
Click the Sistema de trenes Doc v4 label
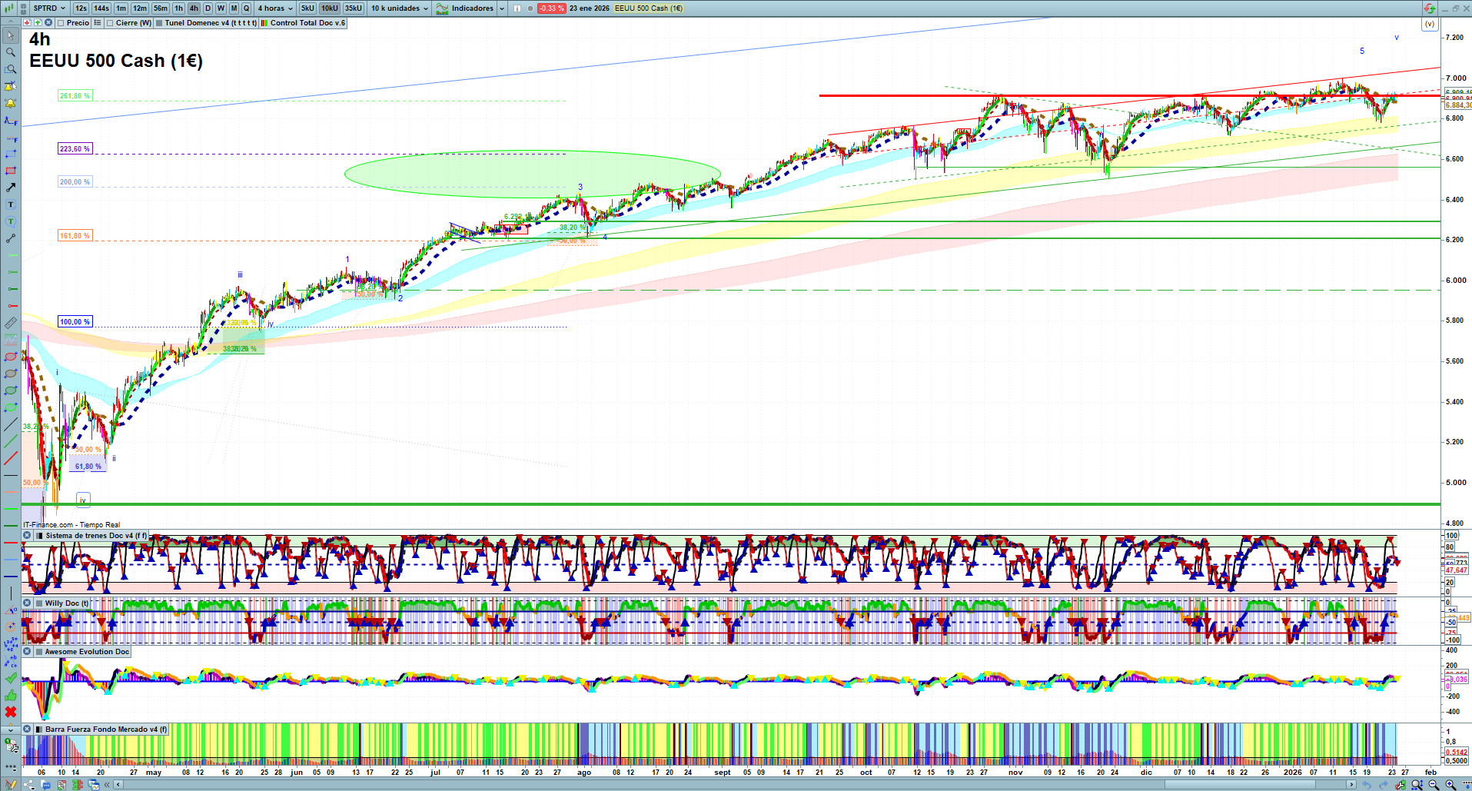tap(95, 536)
